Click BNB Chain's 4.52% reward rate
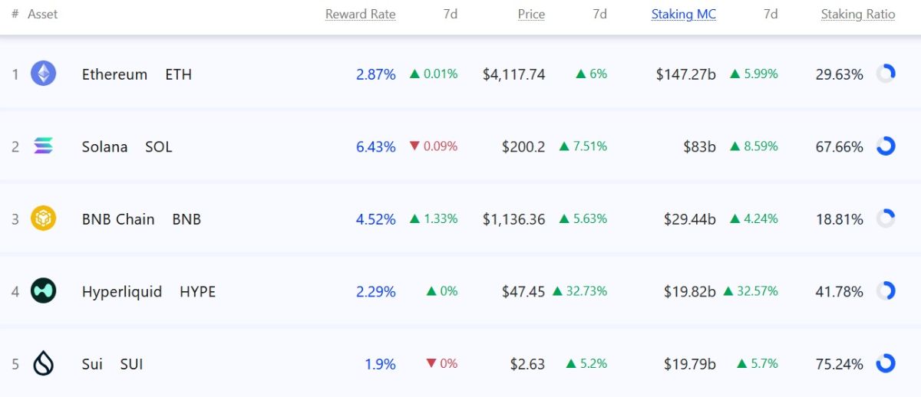 376,219
